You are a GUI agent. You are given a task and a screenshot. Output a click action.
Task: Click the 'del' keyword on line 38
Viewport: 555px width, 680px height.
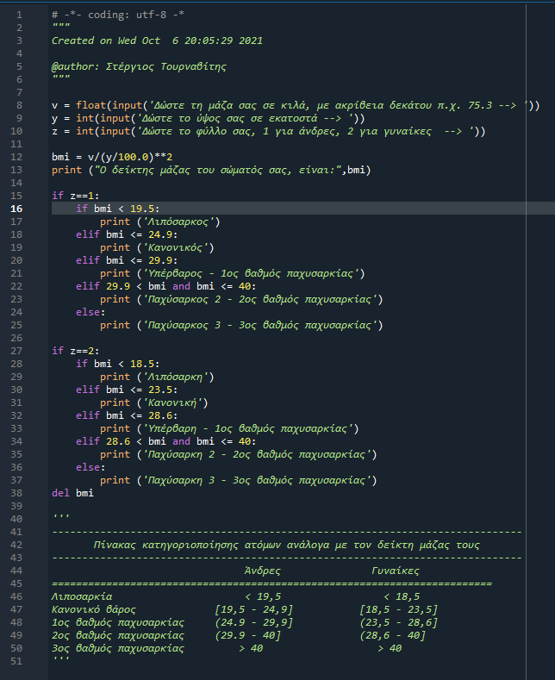60,493
